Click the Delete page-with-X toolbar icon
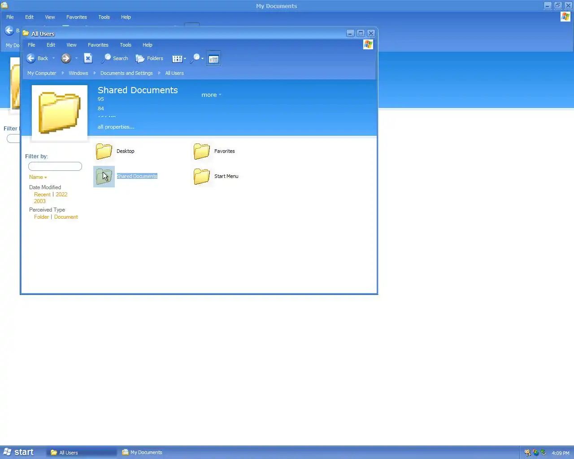Image resolution: width=574 pixels, height=459 pixels. point(88,58)
